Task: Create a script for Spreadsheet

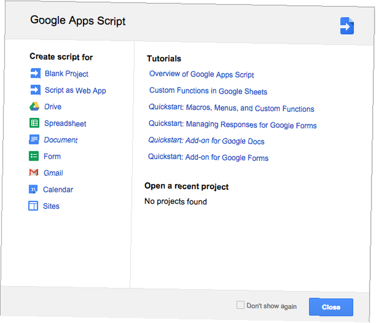Action: [x=65, y=123]
